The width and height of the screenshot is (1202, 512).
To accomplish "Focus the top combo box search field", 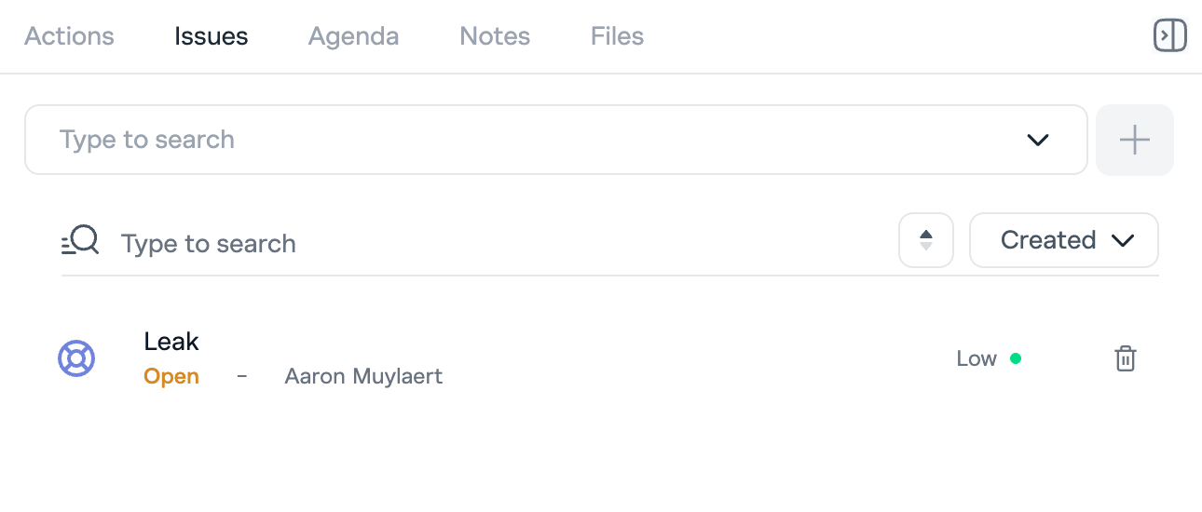I will coord(522,140).
